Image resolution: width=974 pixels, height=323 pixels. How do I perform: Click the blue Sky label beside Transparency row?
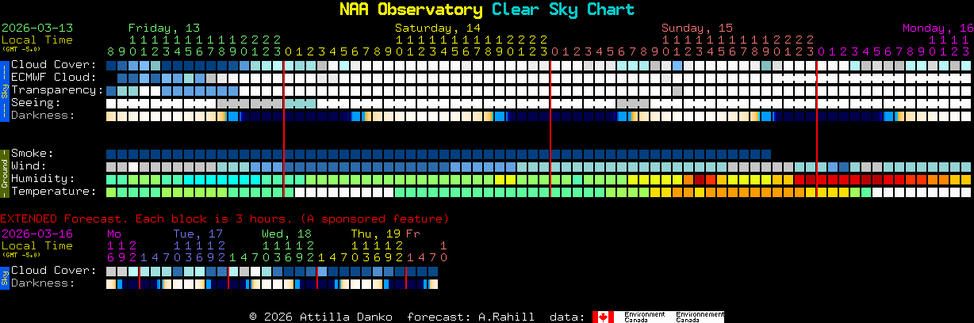4,89
